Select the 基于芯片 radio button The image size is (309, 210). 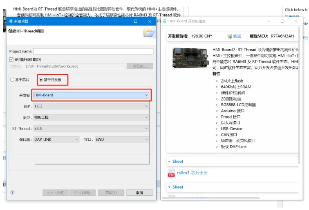[12, 80]
